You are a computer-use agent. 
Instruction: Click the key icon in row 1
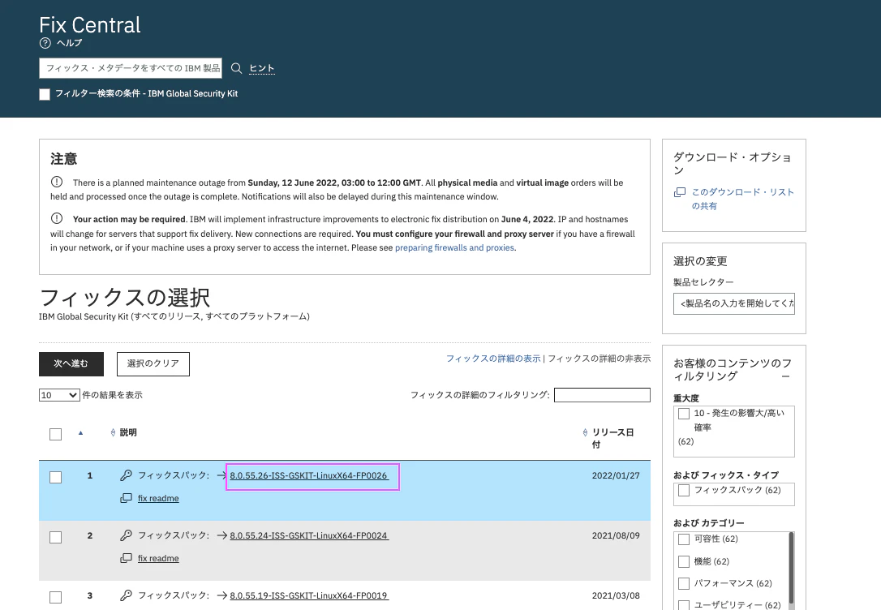126,475
